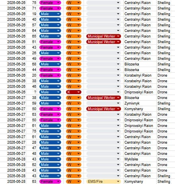Open the Male dropdown in the unknown-age '?' row
175x184 pixels.
pos(50,92)
